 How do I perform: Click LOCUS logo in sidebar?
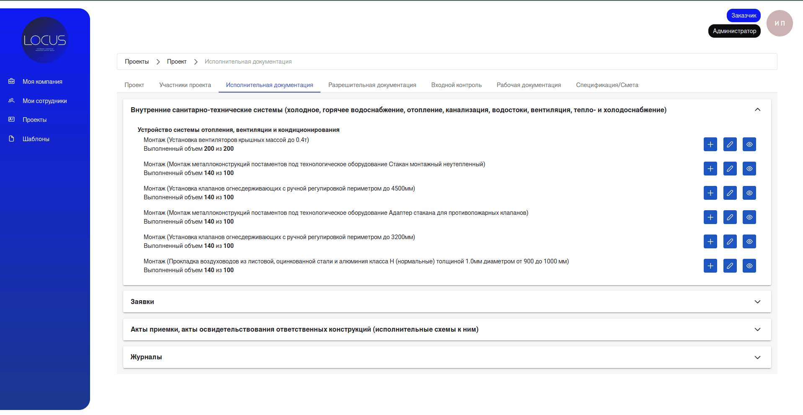[45, 40]
